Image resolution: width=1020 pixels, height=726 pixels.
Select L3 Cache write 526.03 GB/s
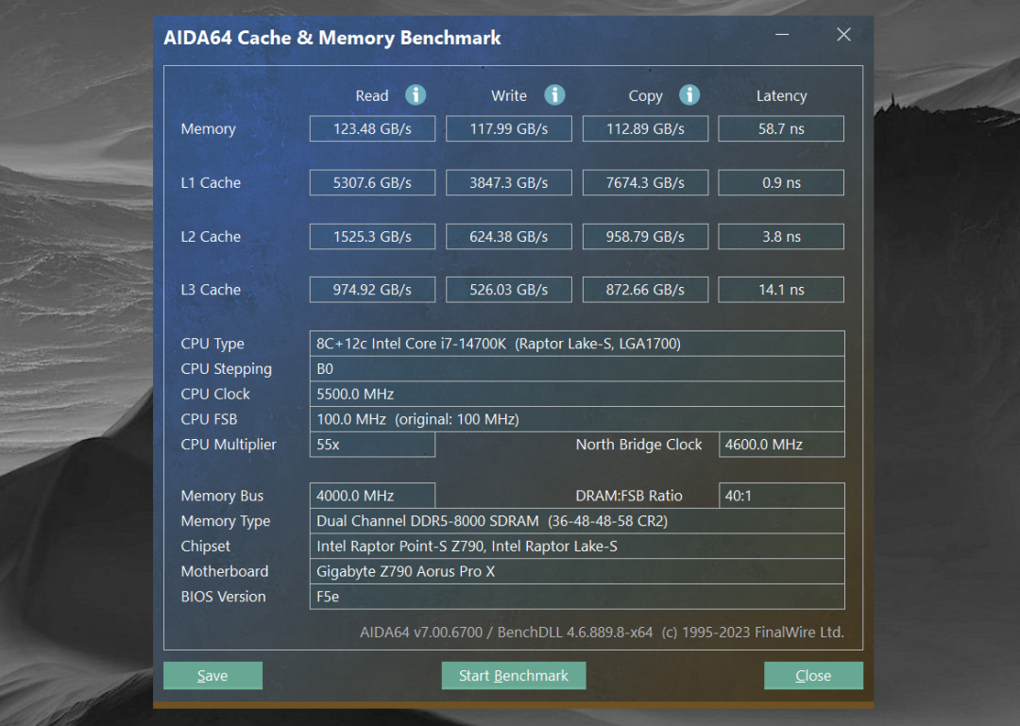point(509,290)
